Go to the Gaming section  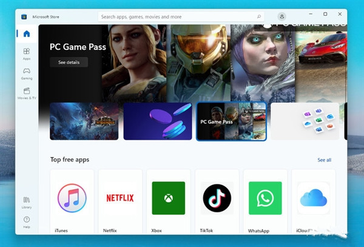tap(27, 74)
